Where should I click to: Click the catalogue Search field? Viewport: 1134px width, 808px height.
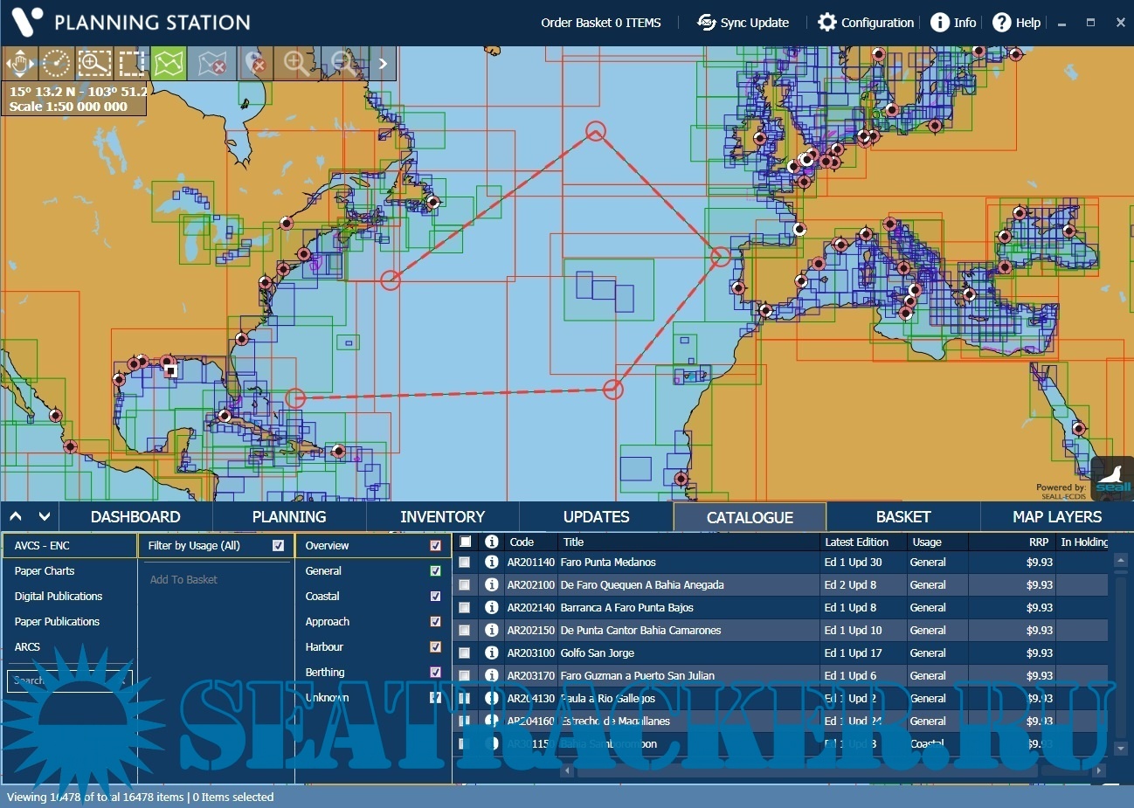click(x=70, y=680)
